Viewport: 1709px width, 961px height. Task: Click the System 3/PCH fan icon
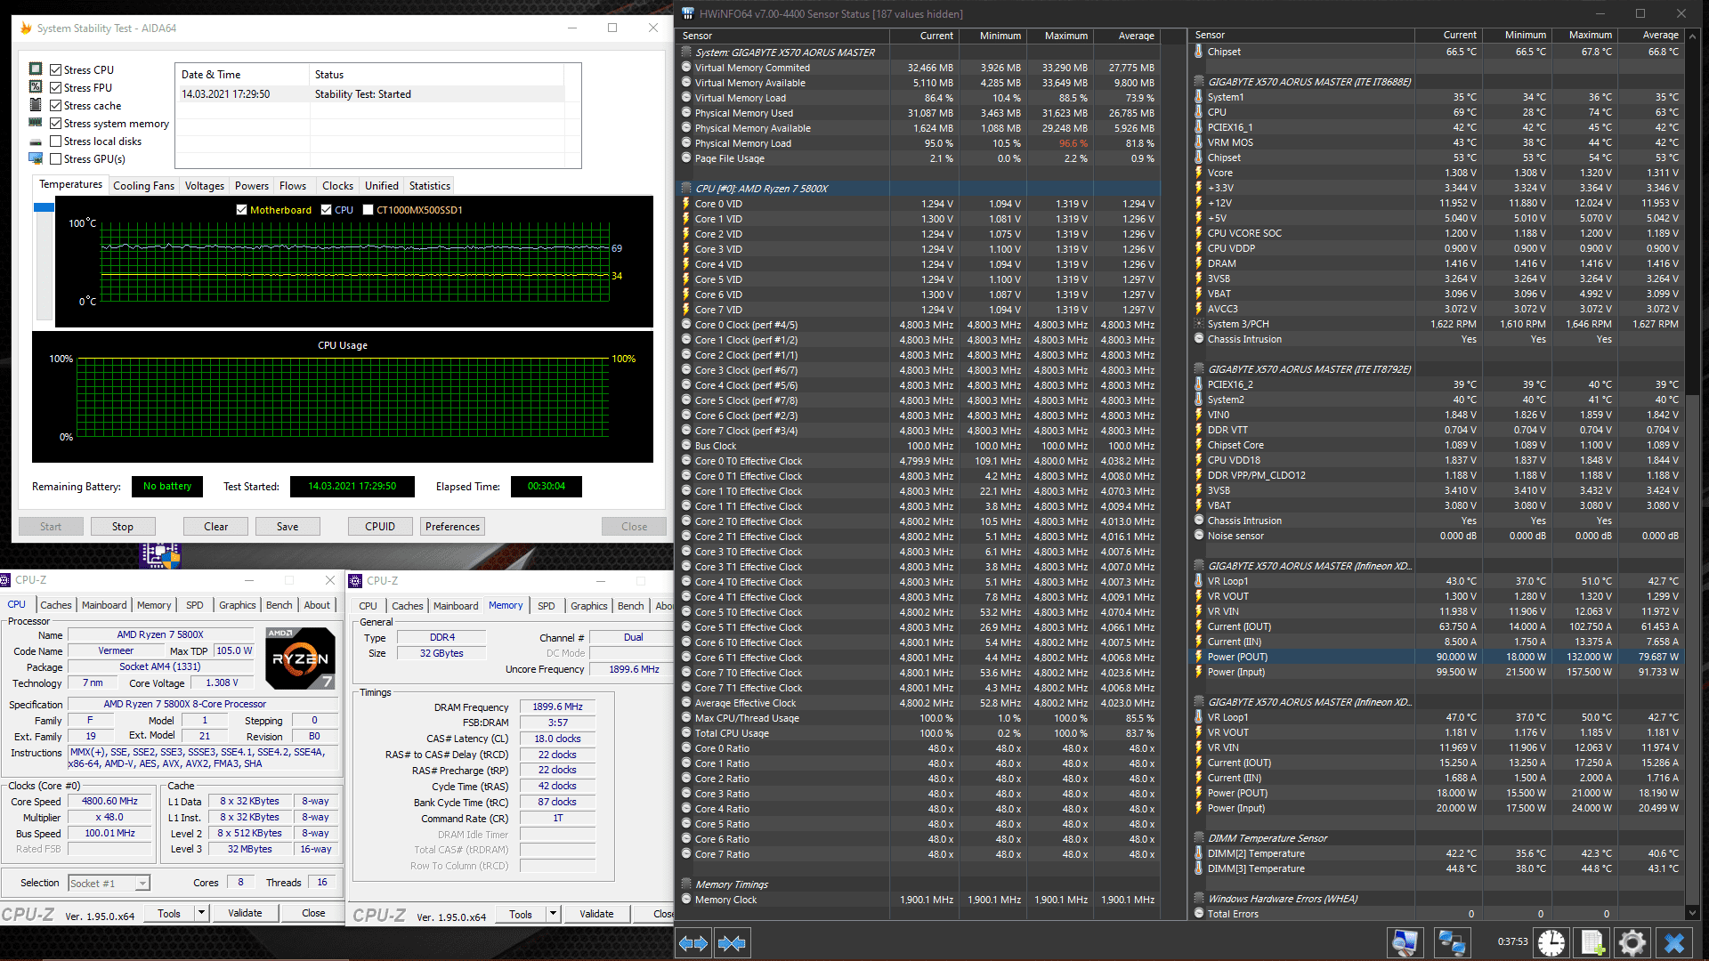coord(1199,324)
